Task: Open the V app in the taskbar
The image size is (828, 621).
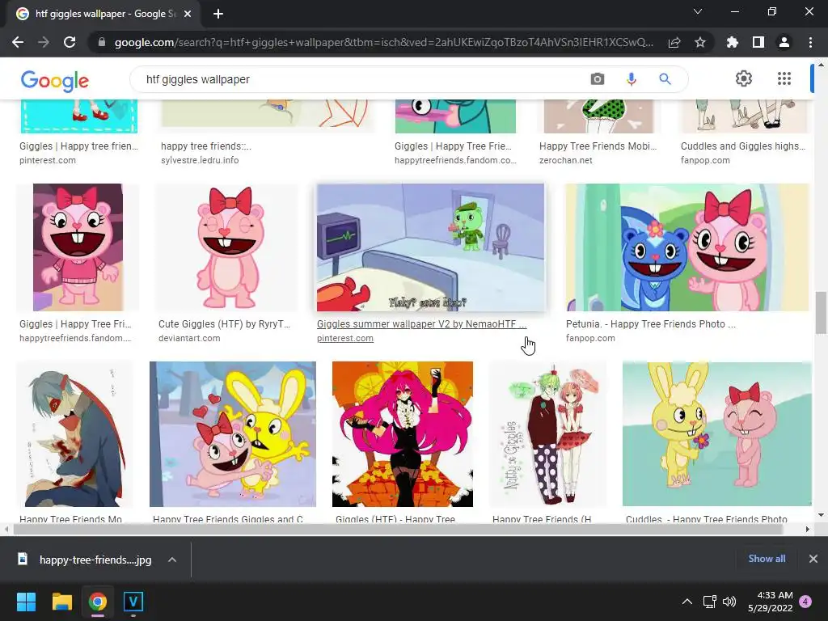Action: click(x=133, y=602)
